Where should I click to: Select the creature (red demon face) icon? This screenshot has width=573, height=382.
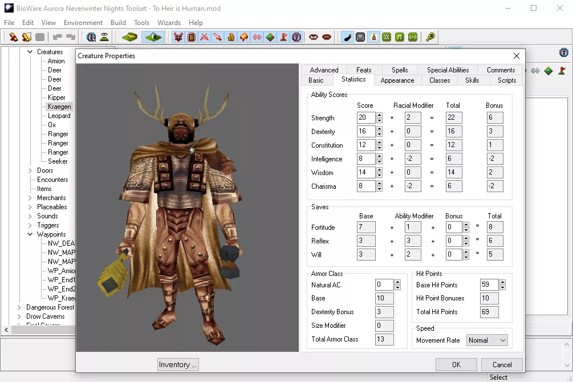[x=178, y=37]
